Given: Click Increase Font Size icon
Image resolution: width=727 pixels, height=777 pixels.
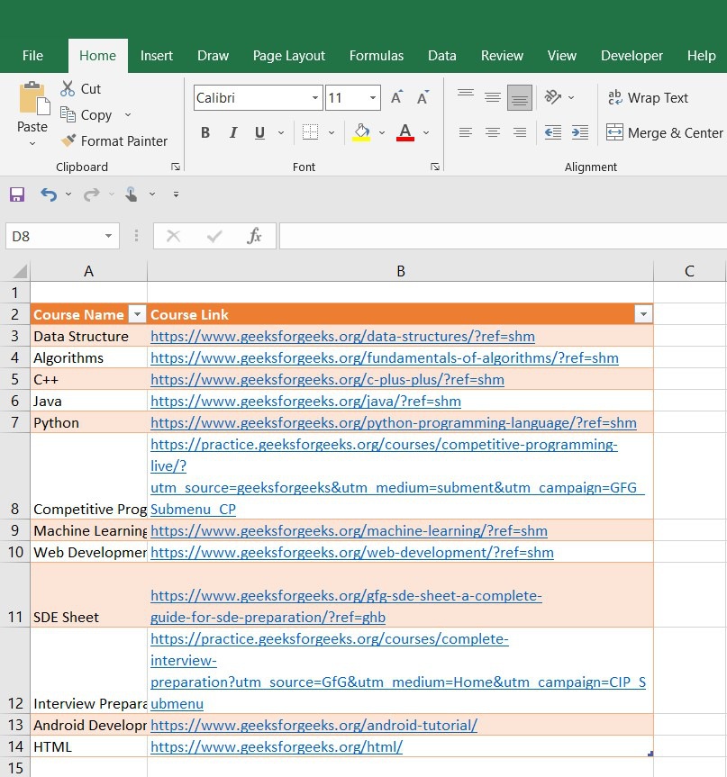Looking at the screenshot, I should (396, 97).
